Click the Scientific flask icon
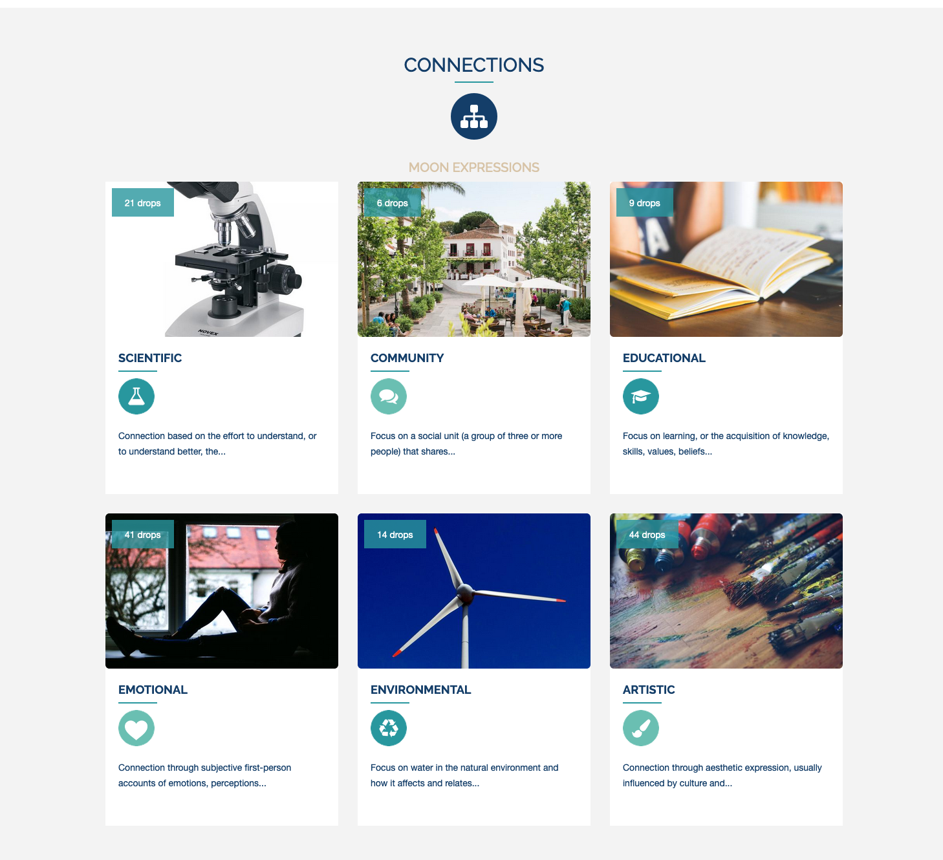The width and height of the screenshot is (943, 860). (x=136, y=396)
